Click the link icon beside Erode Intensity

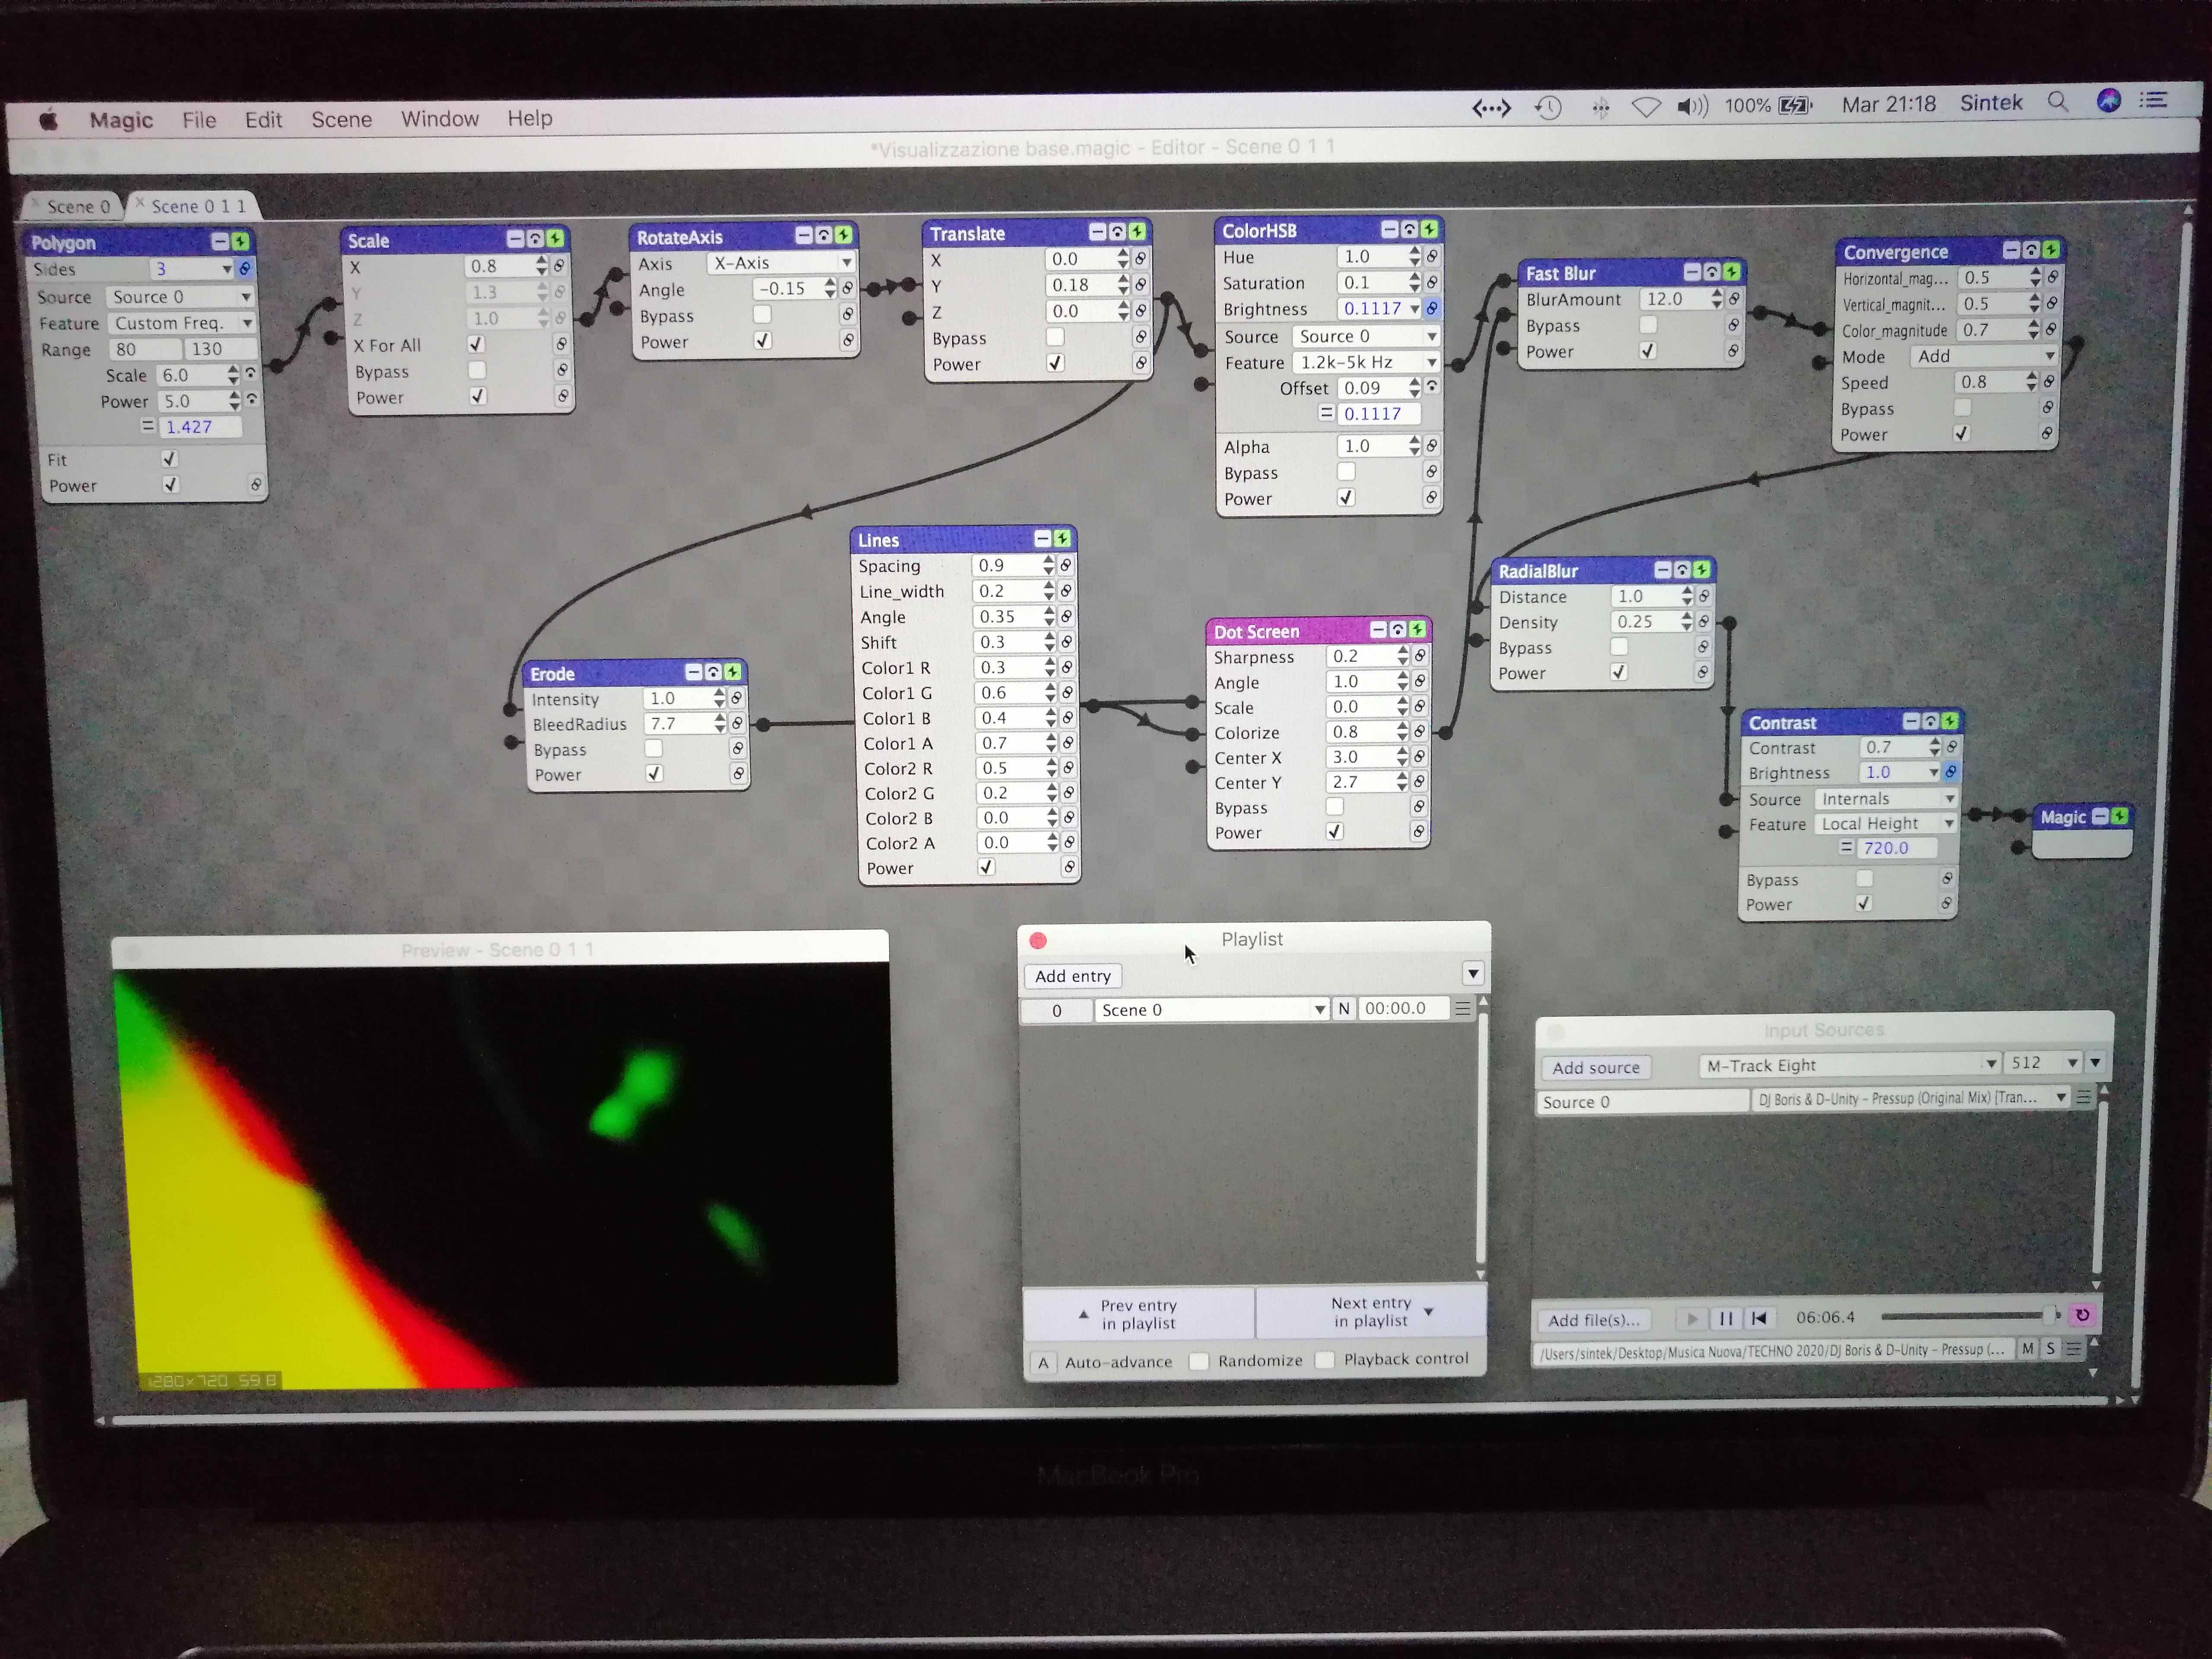pyautogui.click(x=736, y=698)
